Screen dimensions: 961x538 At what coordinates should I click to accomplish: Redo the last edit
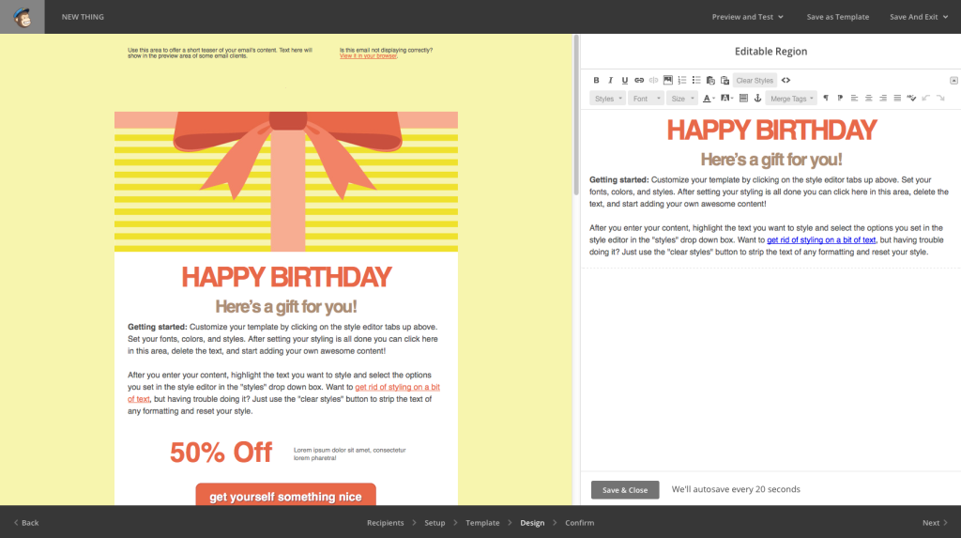click(x=940, y=99)
